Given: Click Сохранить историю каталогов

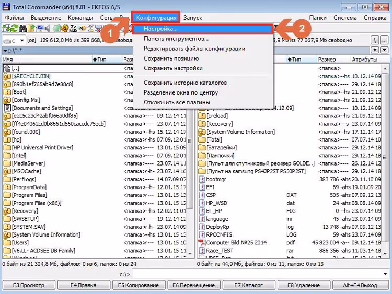Looking at the screenshot, I should click(x=203, y=83).
